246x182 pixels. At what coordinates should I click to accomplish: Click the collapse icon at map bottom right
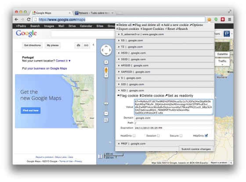(x=231, y=163)
